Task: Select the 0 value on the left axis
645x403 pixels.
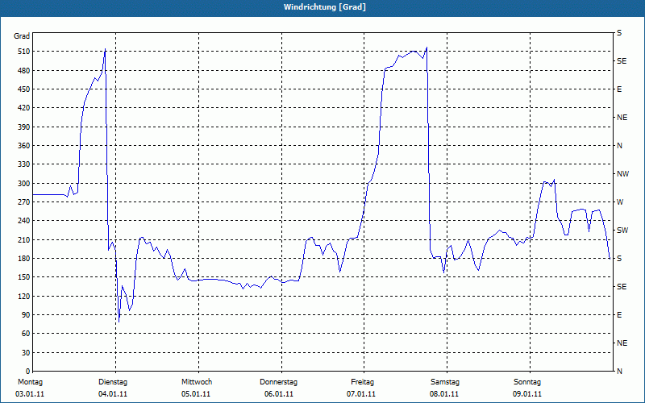Action: pos(27,372)
